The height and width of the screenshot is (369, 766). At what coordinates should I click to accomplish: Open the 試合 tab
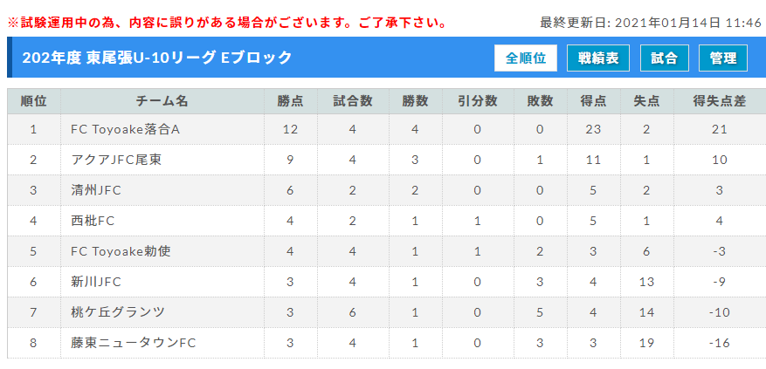[x=665, y=58]
